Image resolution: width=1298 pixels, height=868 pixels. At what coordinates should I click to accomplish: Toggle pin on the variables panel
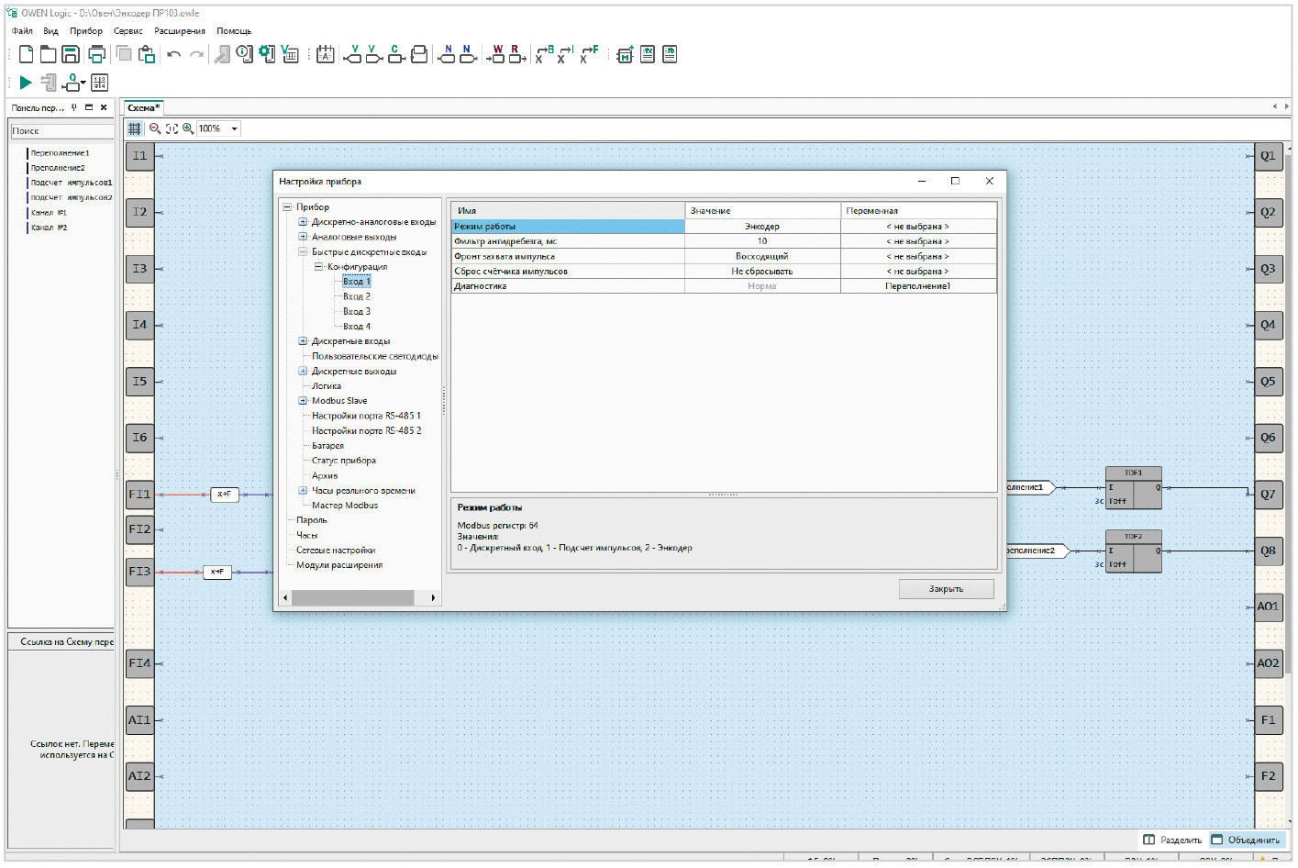[74, 107]
